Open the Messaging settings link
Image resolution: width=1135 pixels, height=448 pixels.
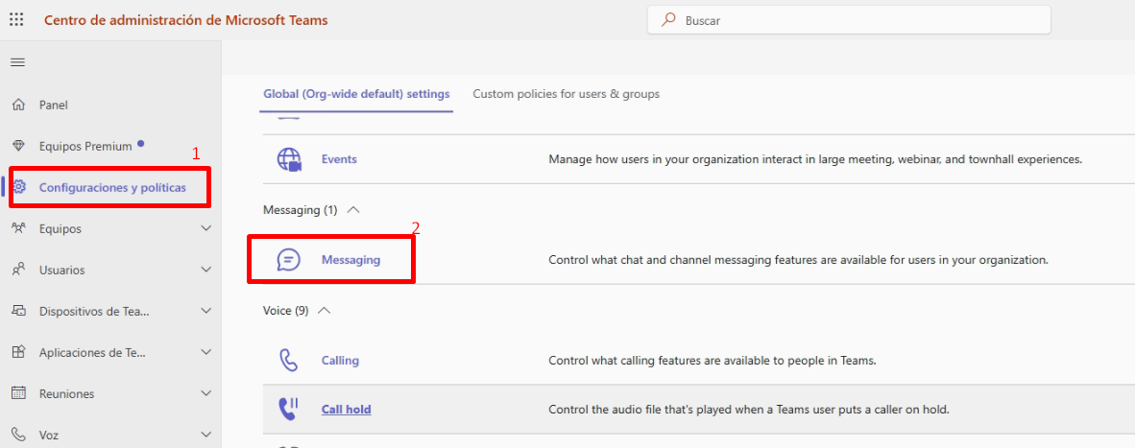pyautogui.click(x=350, y=259)
